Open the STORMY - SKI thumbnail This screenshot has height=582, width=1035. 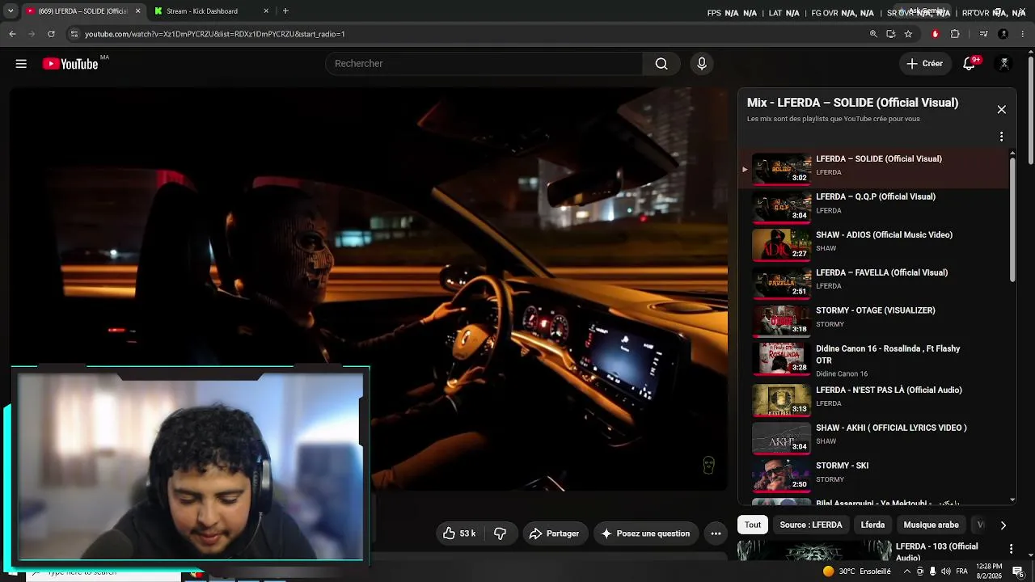click(781, 476)
